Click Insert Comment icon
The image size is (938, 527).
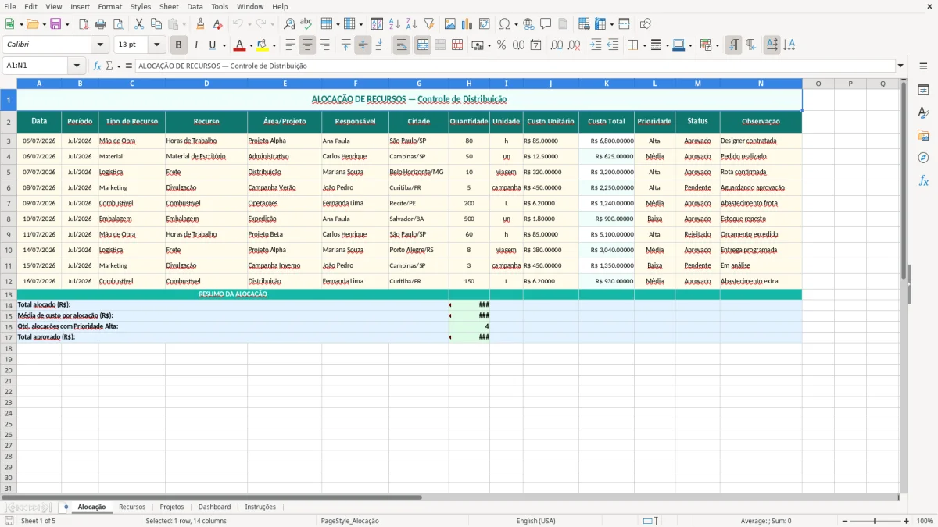coord(546,24)
